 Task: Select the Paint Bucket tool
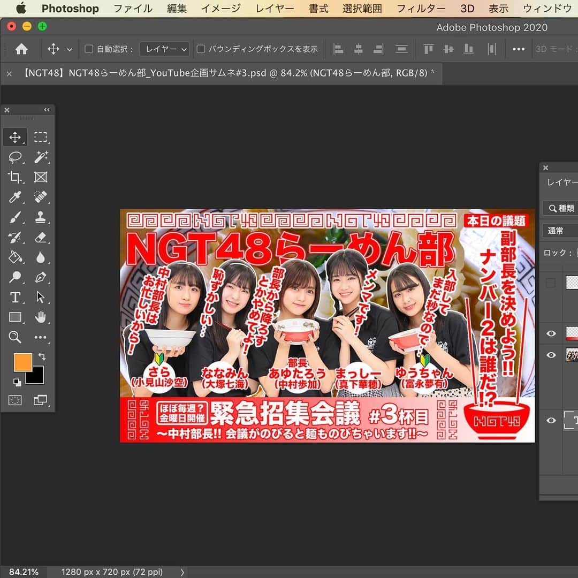pyautogui.click(x=15, y=257)
